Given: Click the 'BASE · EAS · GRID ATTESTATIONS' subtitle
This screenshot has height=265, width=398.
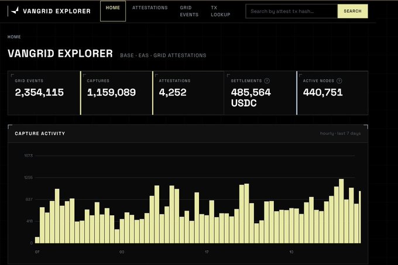Looking at the screenshot, I should [x=163, y=56].
